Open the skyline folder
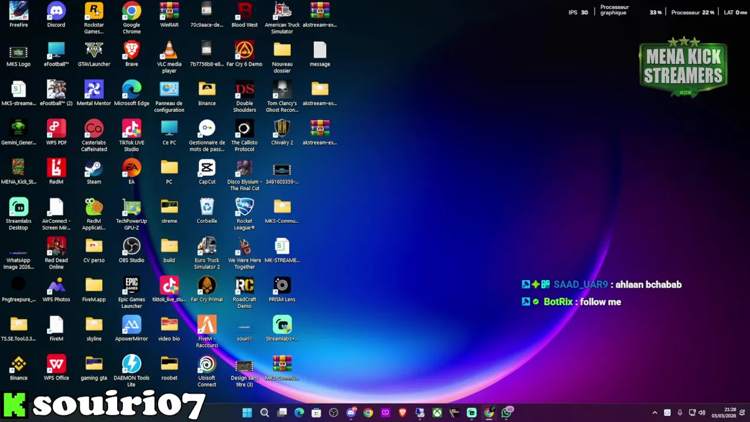The height and width of the screenshot is (422, 750). pos(94,329)
